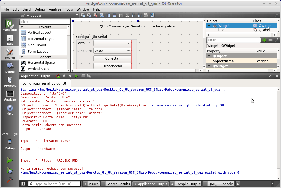The height and width of the screenshot is (188, 281).
Task: Select Edit Widgets mode in designer toolbar
Action: [x=83, y=16]
